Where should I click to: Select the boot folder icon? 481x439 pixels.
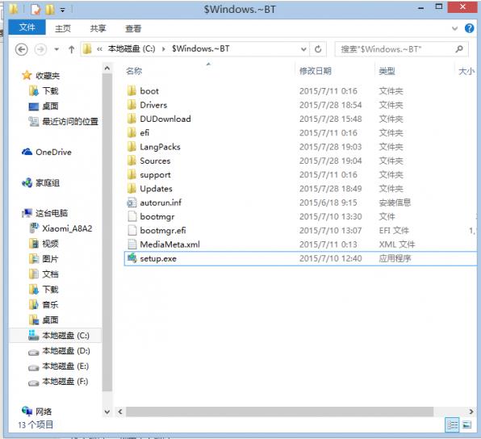(x=132, y=91)
